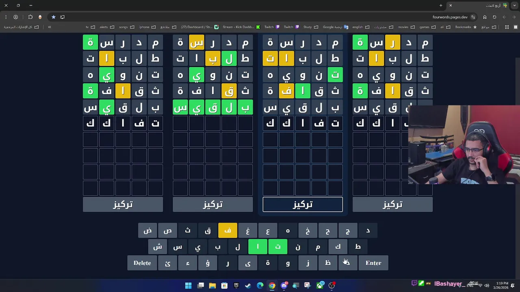Open Steam from the taskbar
The image size is (520, 292).
[x=248, y=286]
